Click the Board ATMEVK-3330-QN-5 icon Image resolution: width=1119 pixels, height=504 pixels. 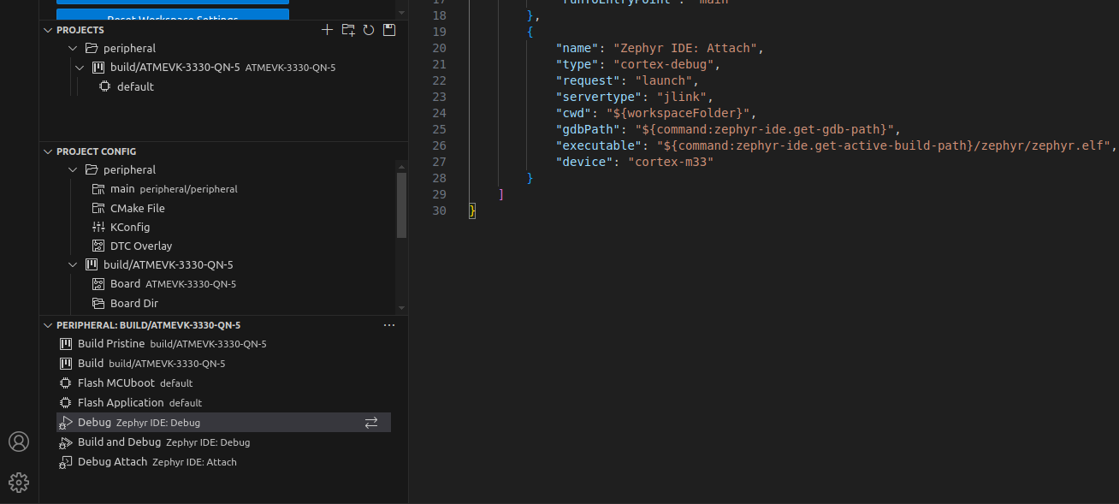[x=98, y=283]
